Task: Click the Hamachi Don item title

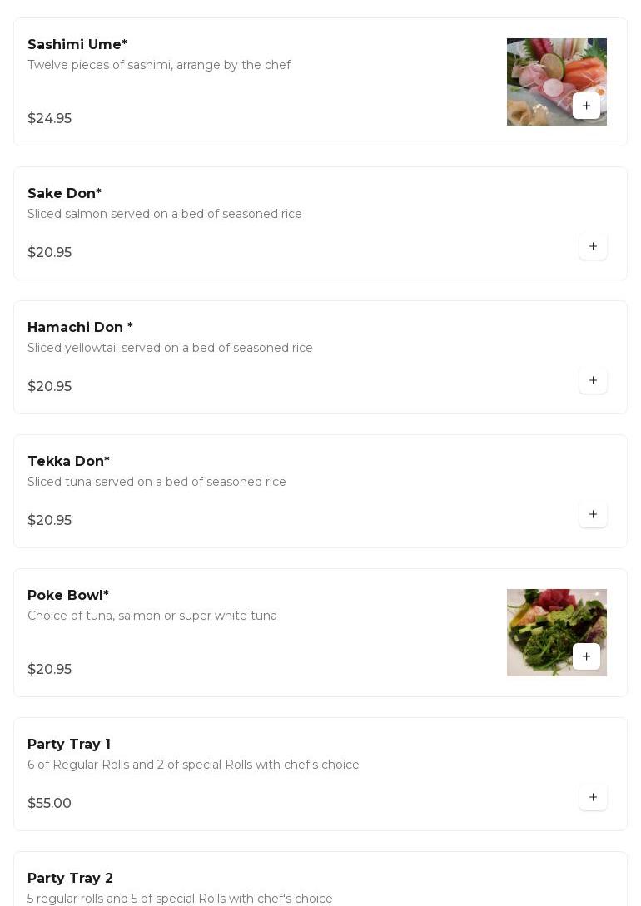Action: (80, 327)
